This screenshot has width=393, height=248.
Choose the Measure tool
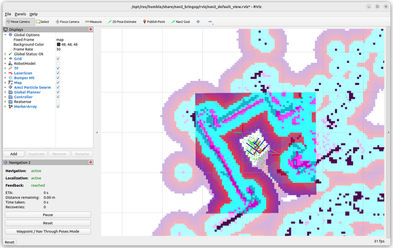tap(93, 22)
